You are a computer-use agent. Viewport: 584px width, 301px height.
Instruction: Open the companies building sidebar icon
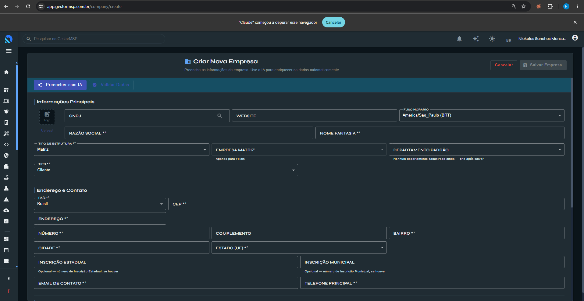(x=6, y=166)
